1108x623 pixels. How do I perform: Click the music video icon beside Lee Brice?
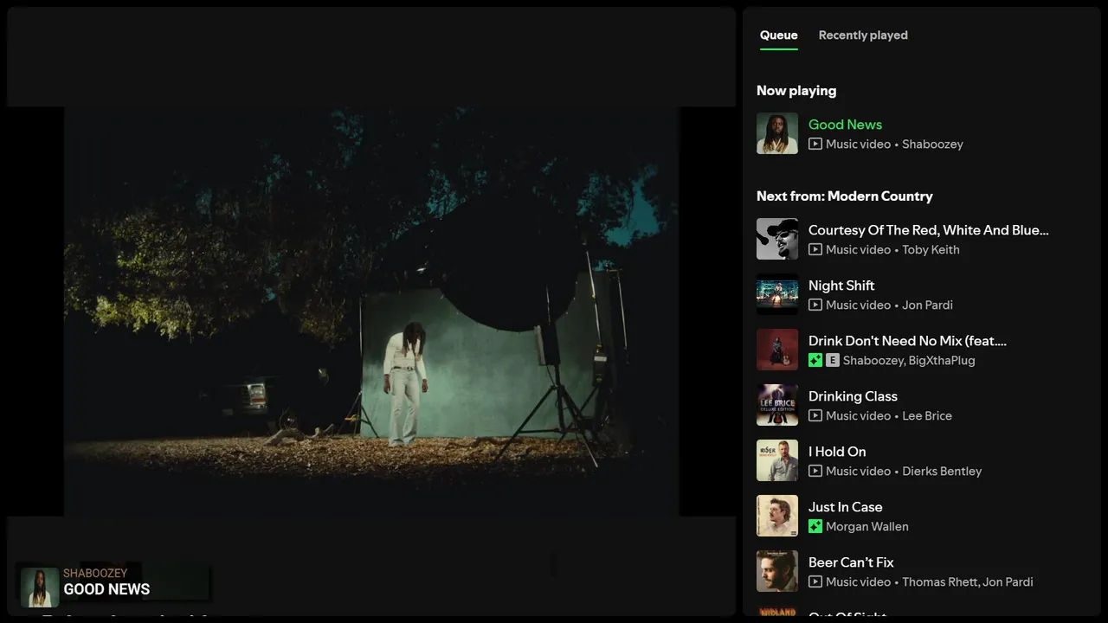pyautogui.click(x=815, y=416)
